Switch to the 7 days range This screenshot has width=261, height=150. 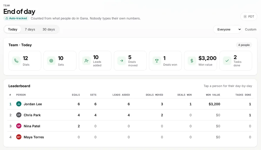30,29
